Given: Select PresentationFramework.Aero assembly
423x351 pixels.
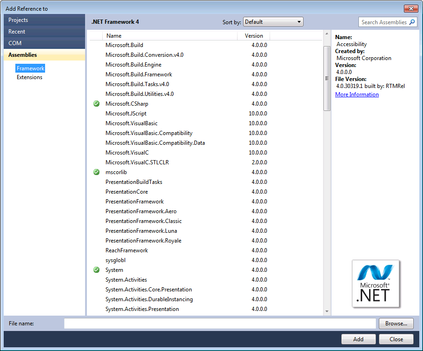Looking at the screenshot, I should (141, 211).
